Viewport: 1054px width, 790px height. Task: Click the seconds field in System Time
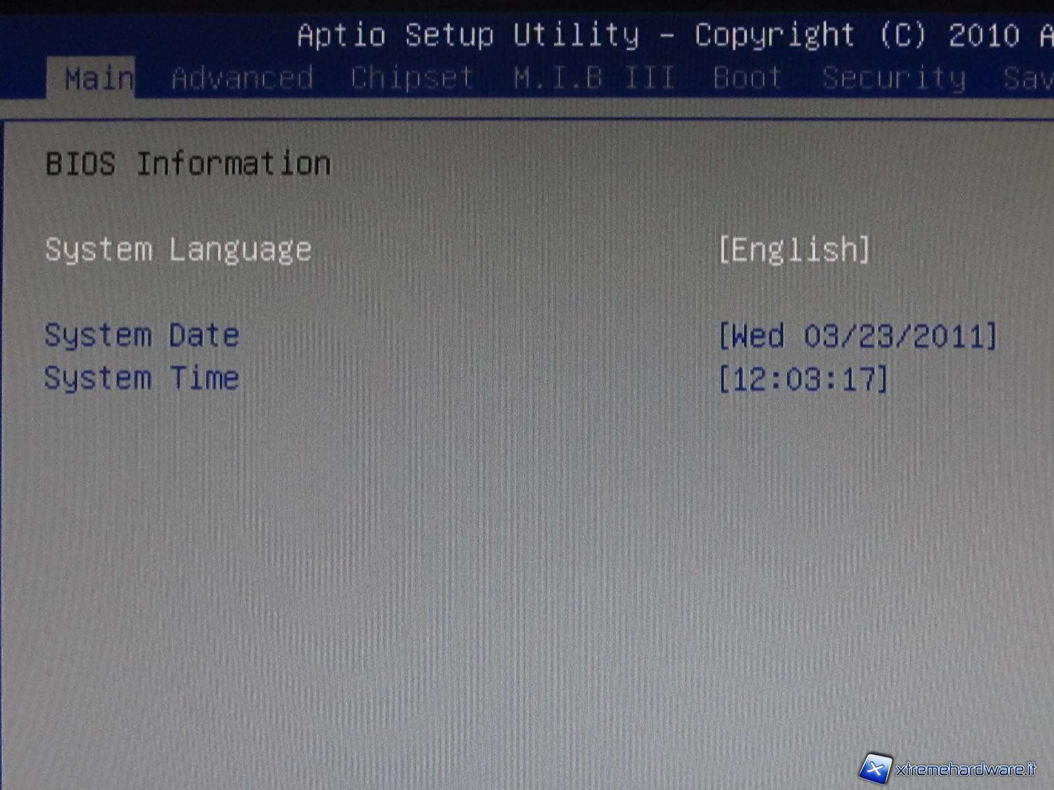(x=858, y=380)
